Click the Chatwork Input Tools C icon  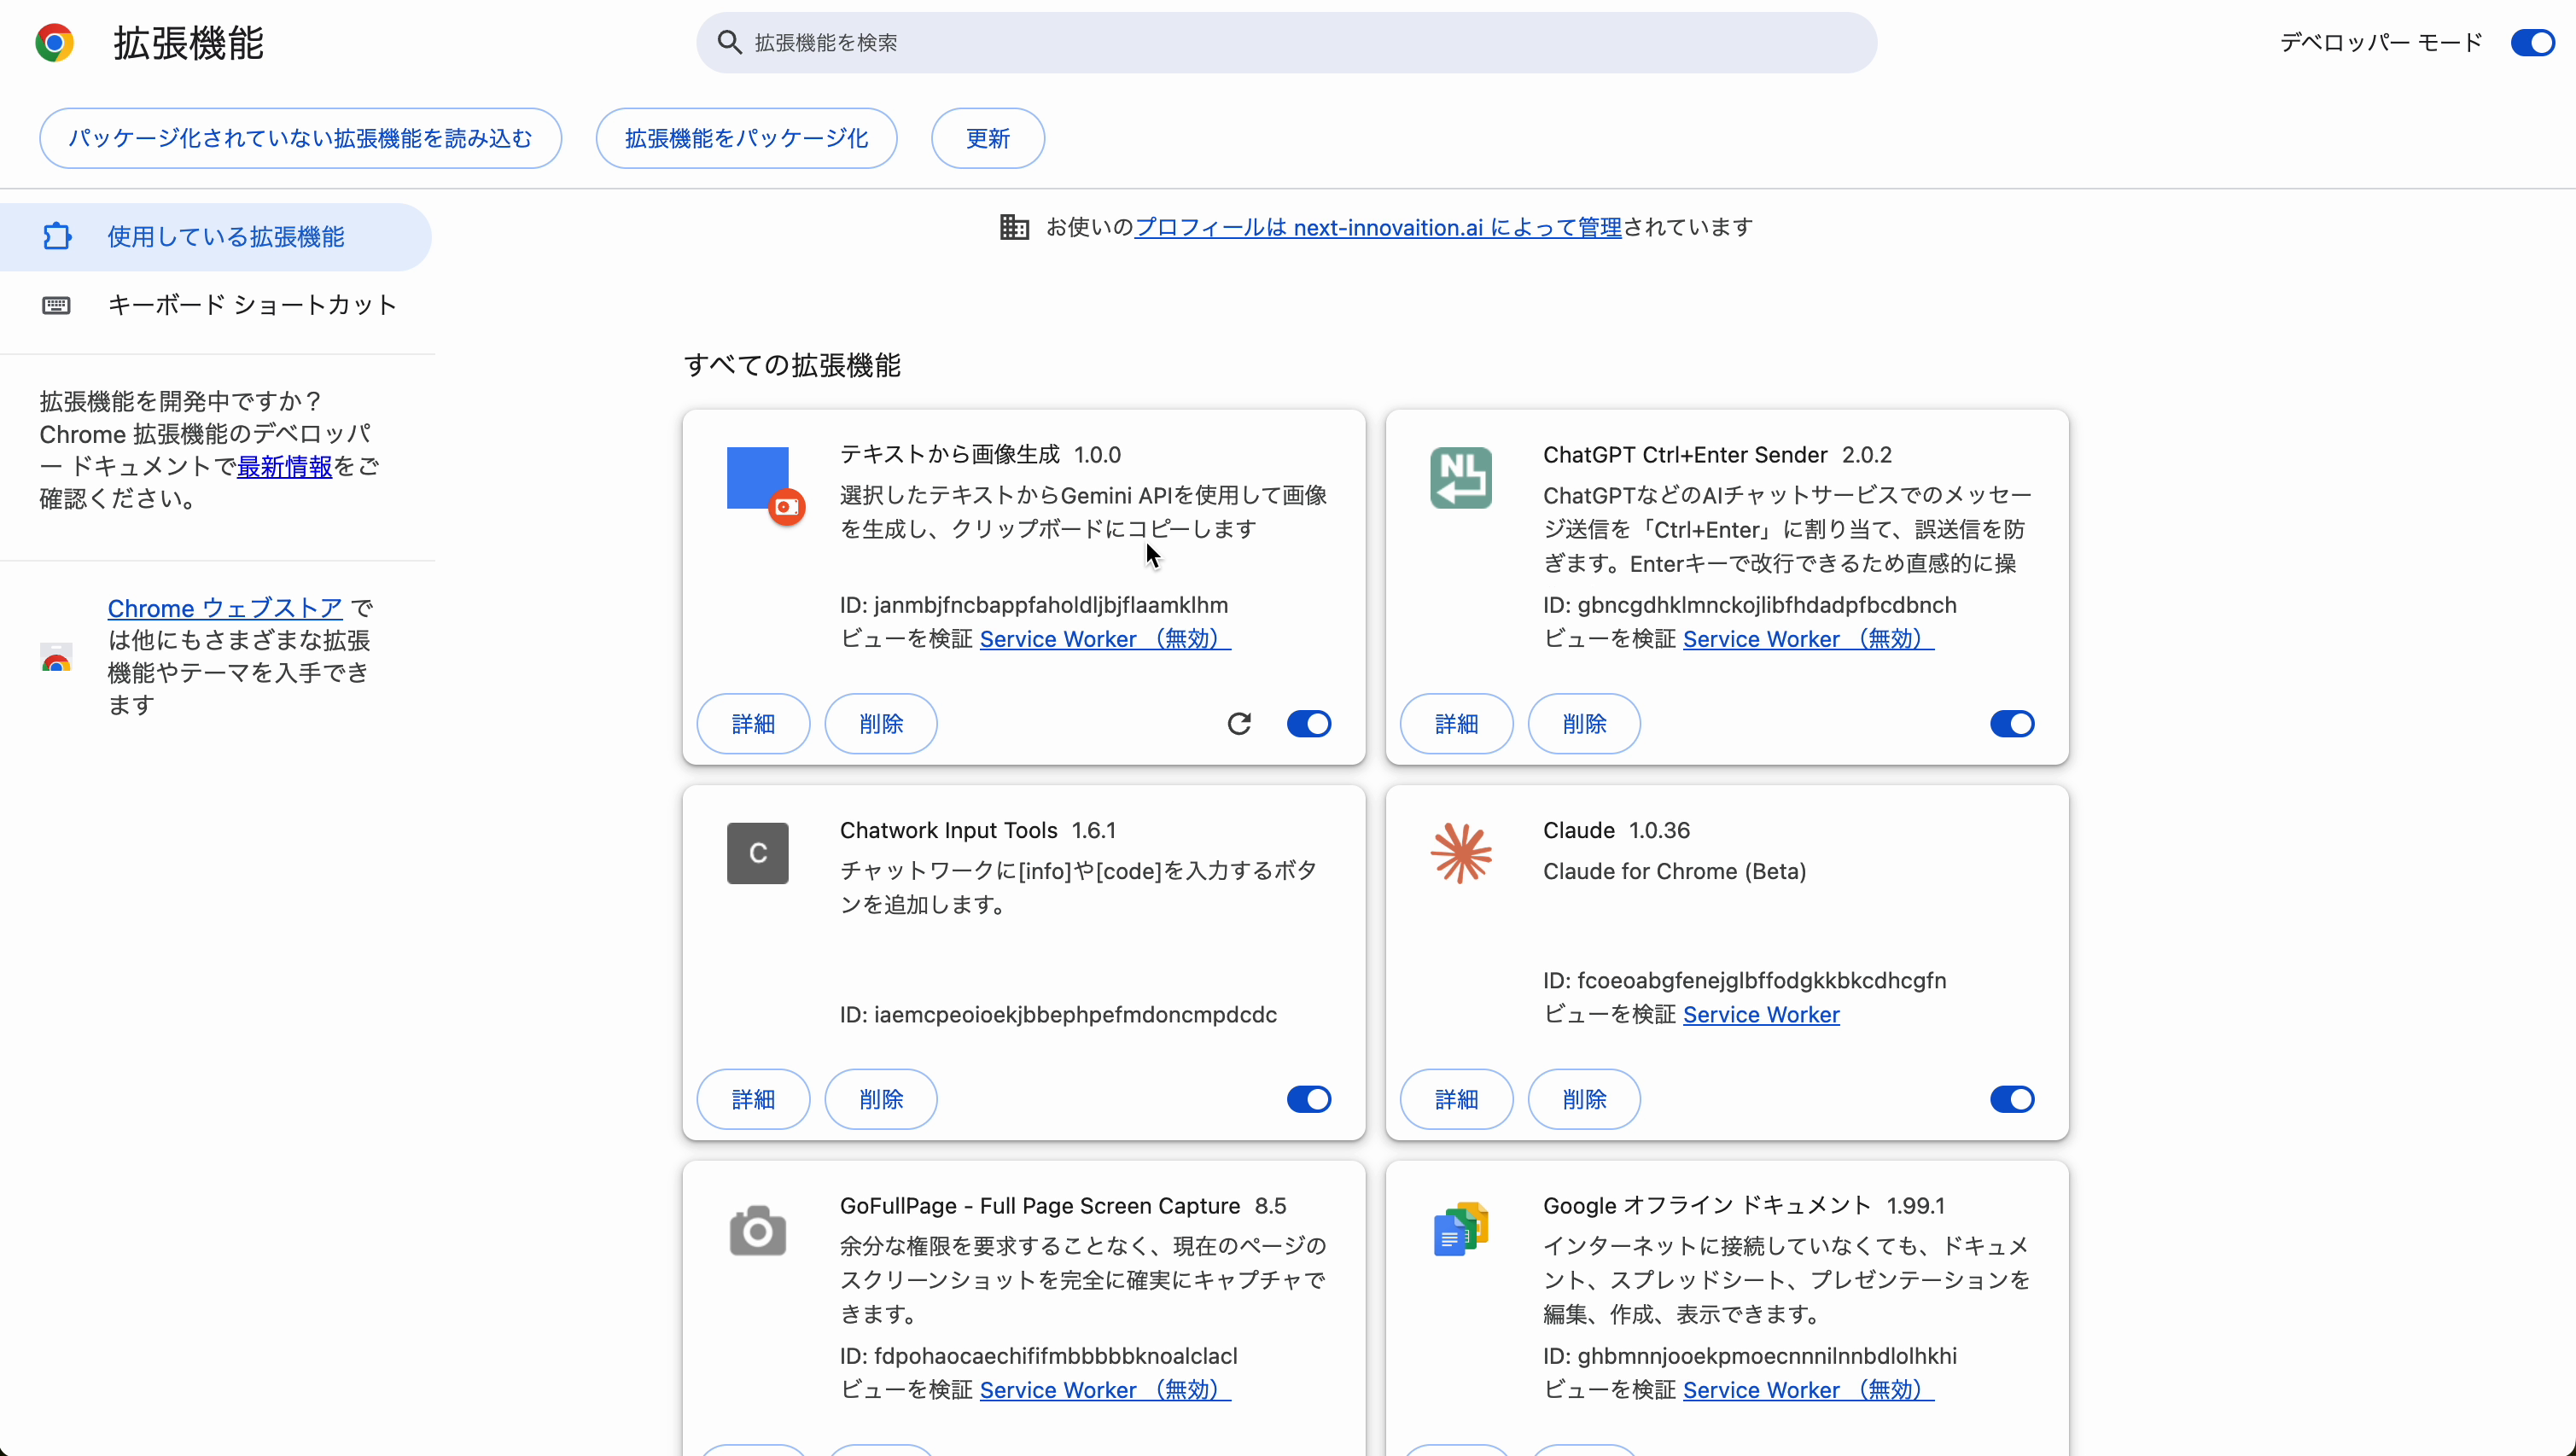click(757, 853)
